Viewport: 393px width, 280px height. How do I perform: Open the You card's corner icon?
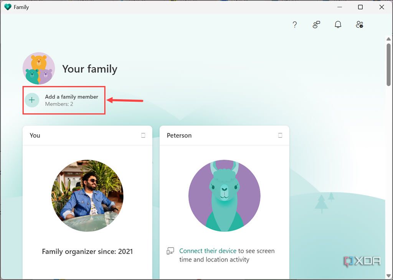(143, 135)
